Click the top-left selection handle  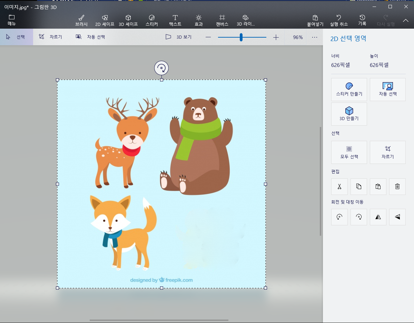[x=58, y=80]
